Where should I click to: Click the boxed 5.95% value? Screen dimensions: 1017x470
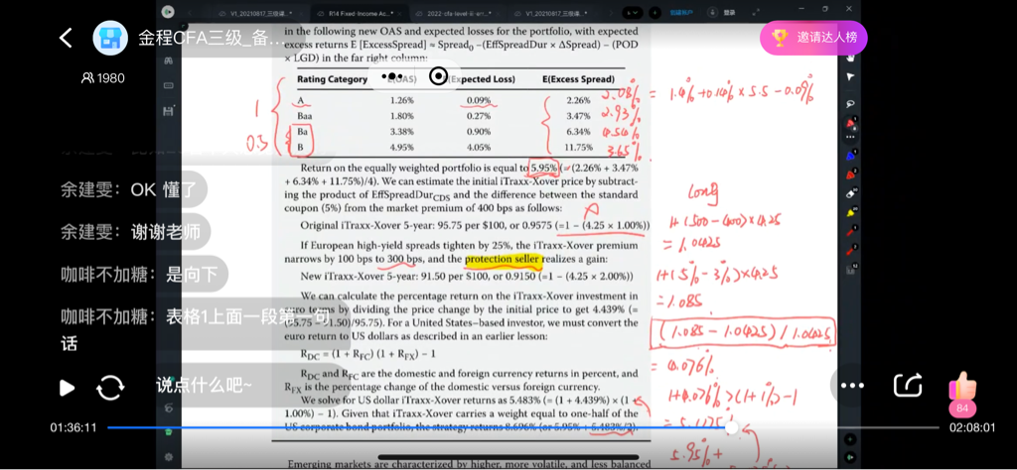coord(543,168)
